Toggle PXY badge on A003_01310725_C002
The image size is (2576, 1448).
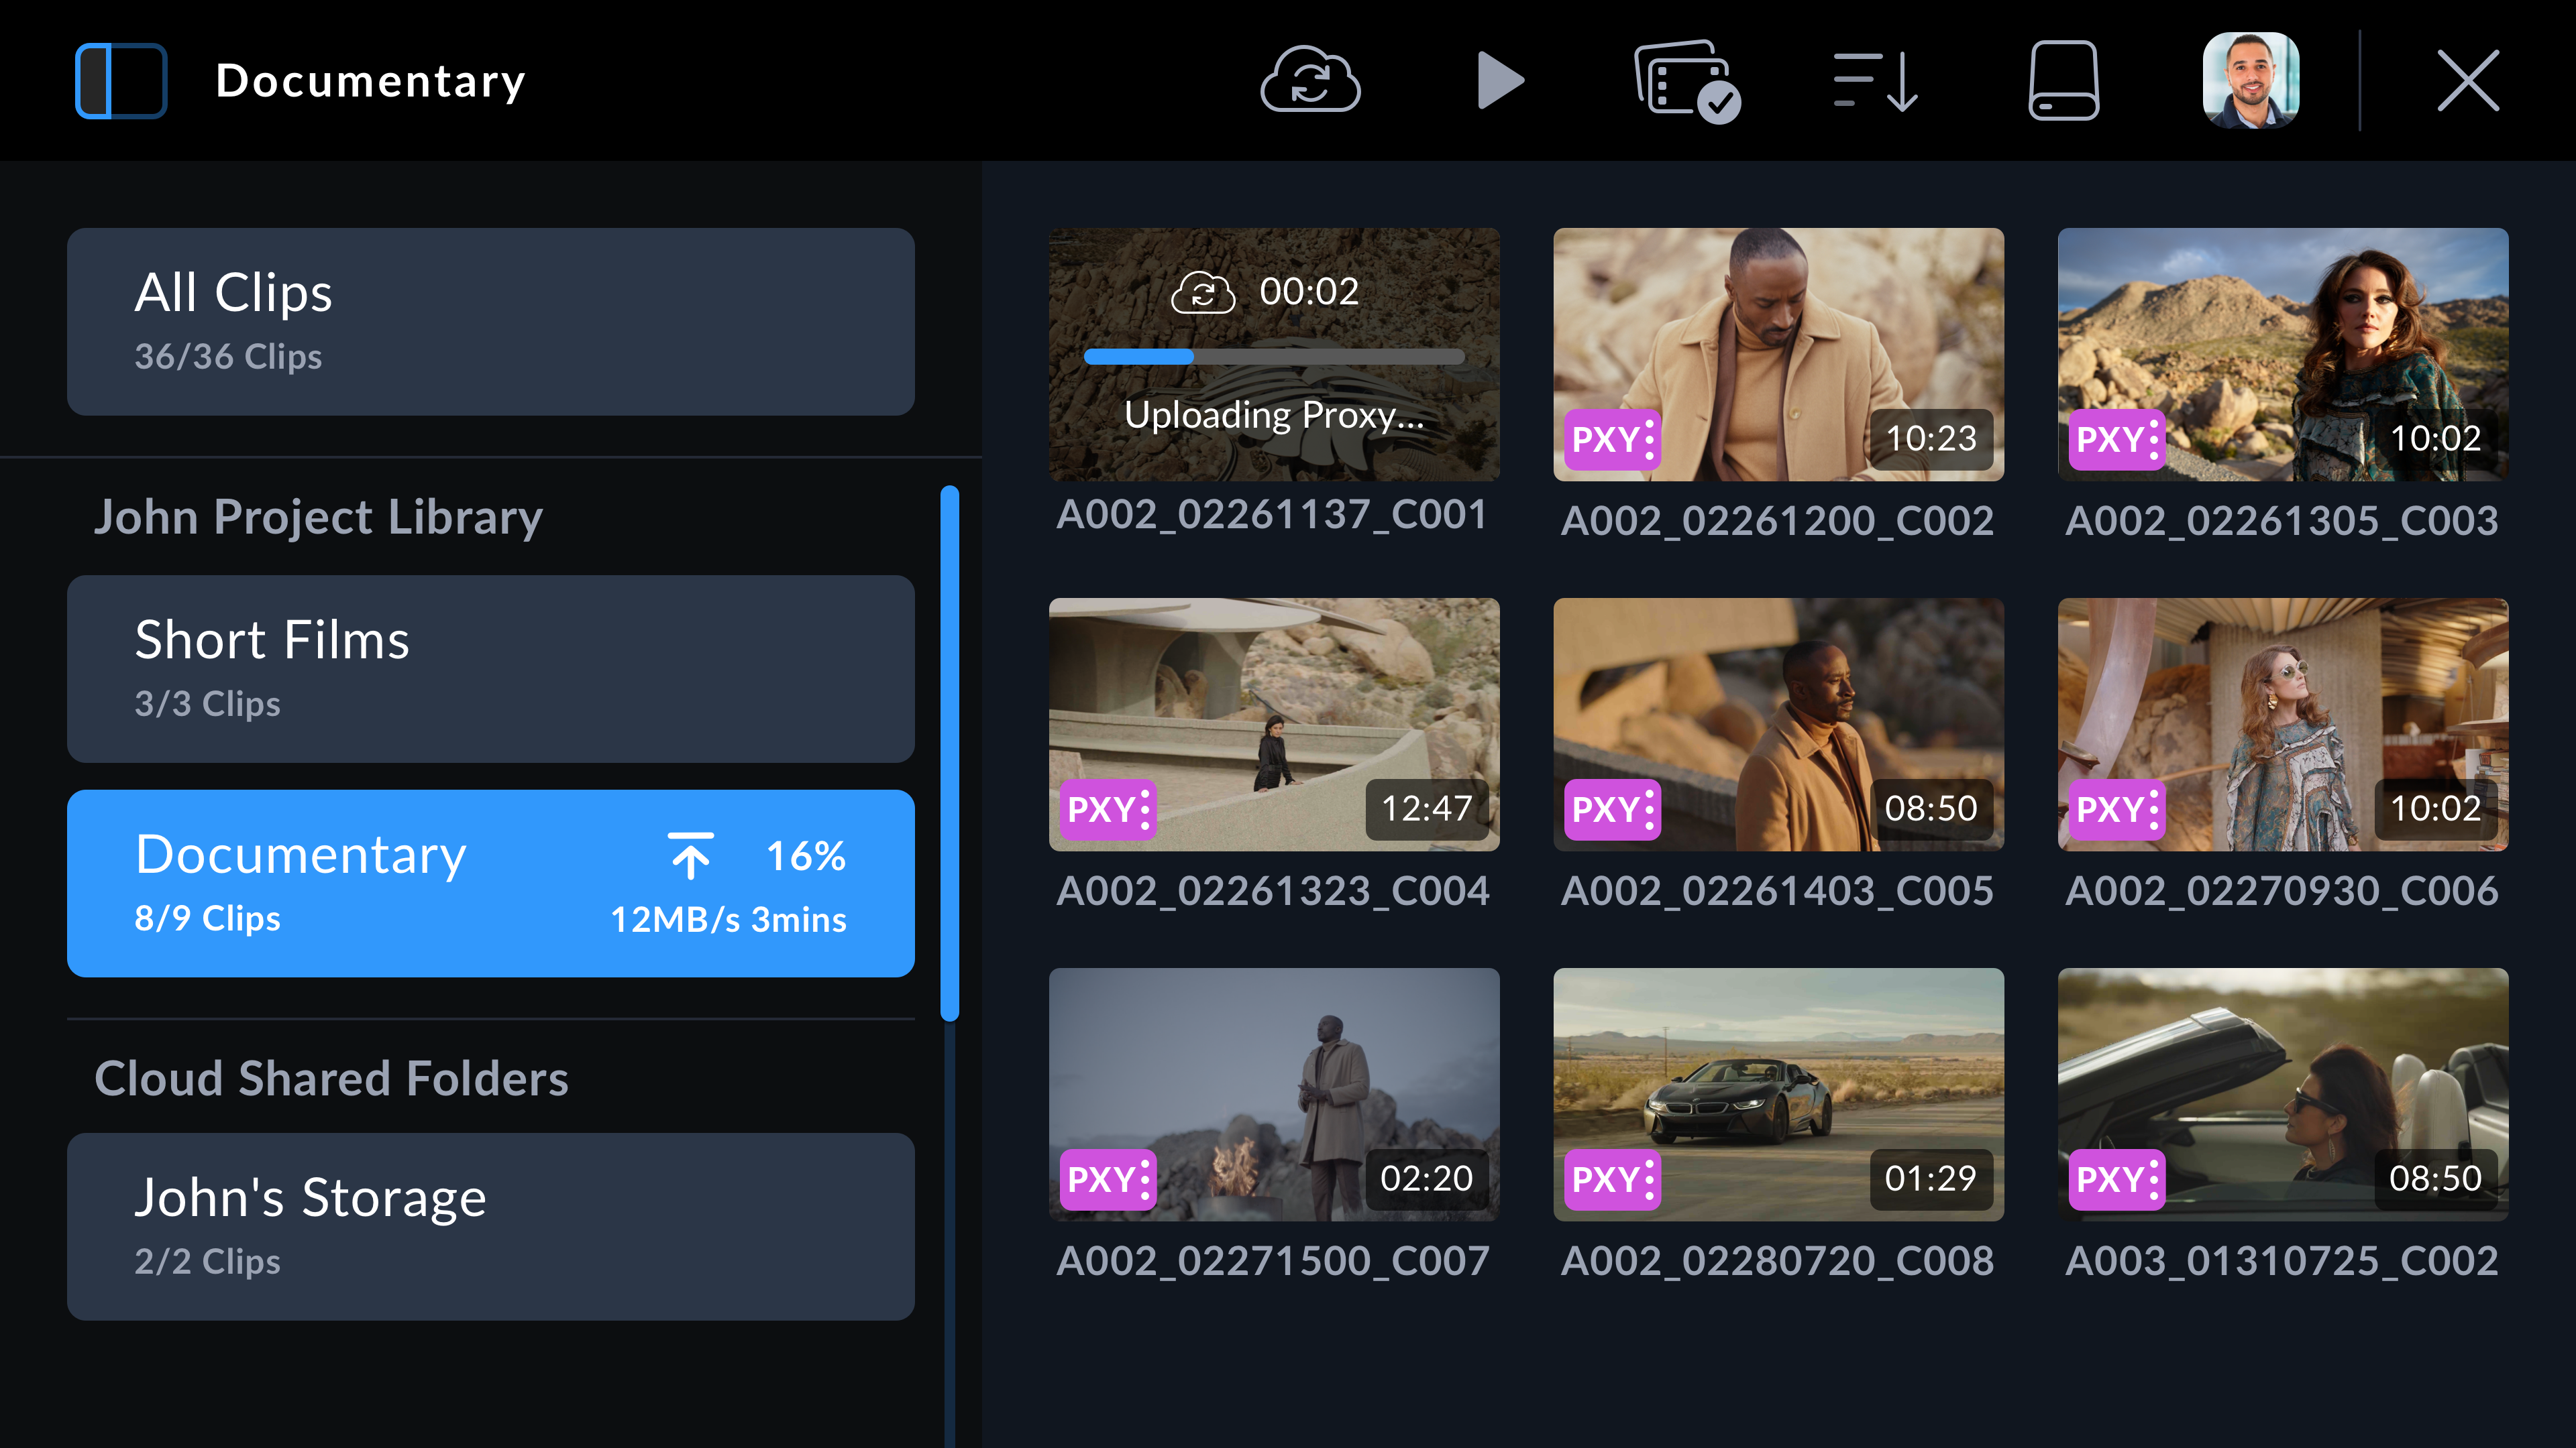coord(2117,1180)
